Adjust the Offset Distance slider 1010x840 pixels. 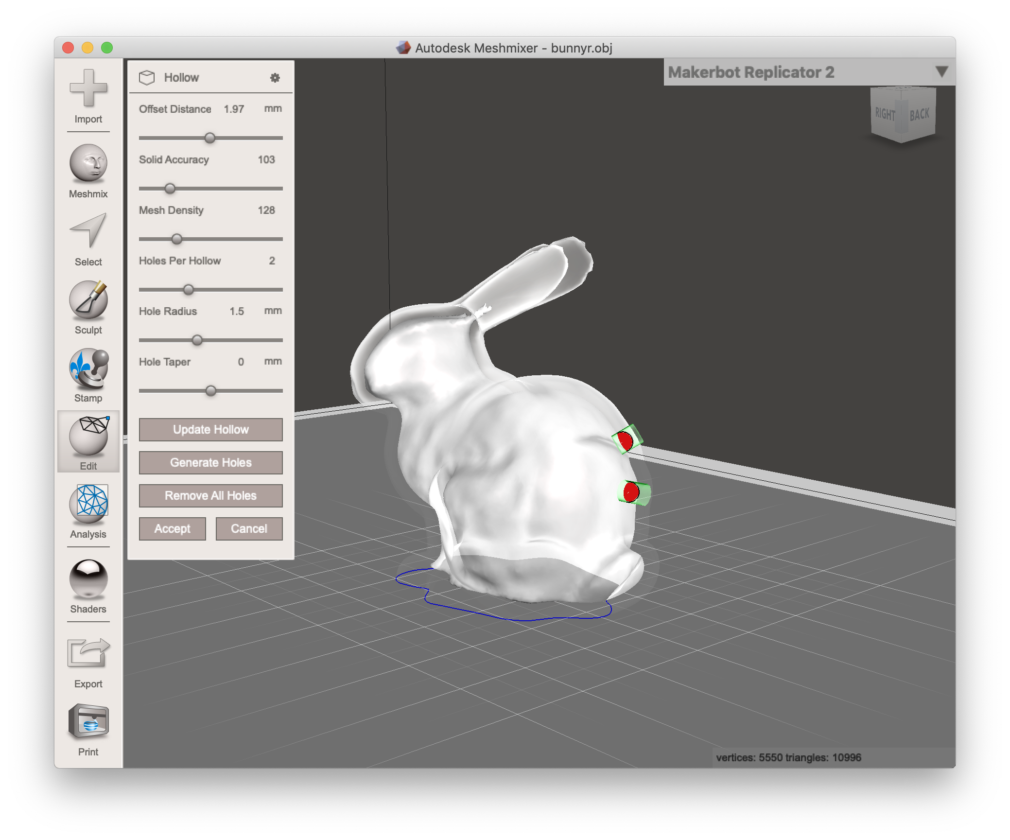[x=210, y=138]
